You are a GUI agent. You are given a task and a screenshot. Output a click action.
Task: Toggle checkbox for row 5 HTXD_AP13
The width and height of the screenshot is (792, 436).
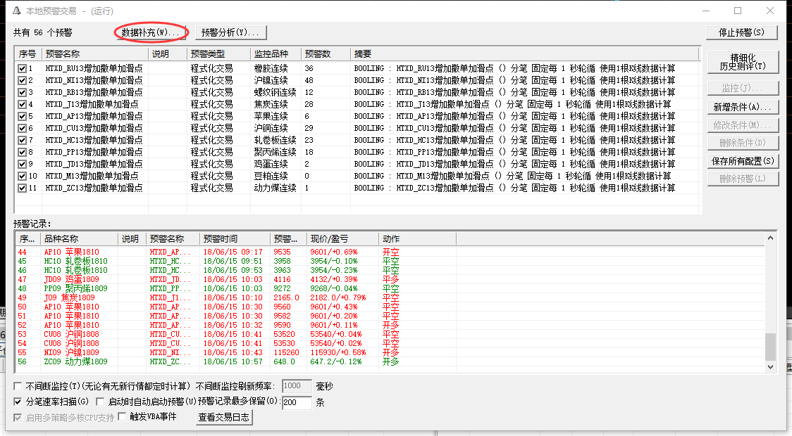(x=22, y=117)
